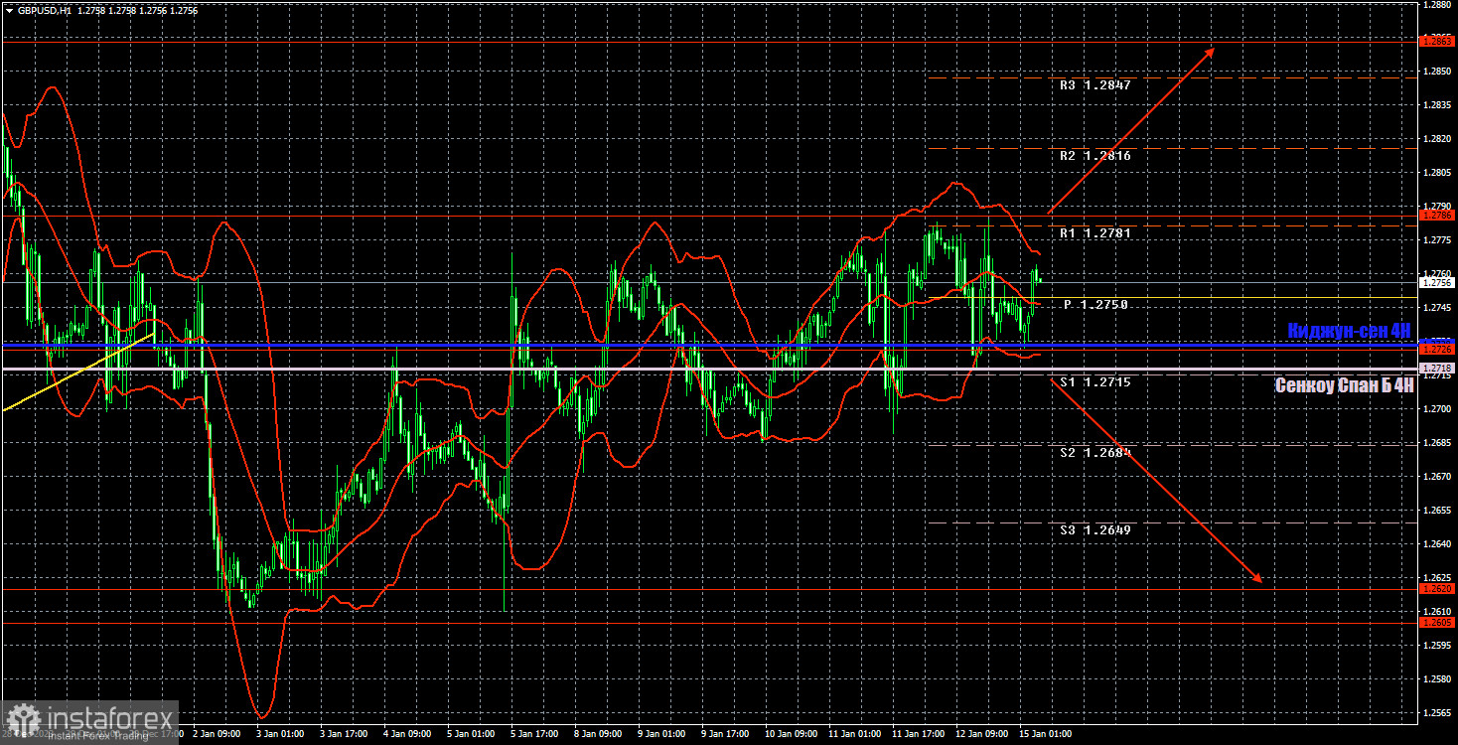This screenshot has height=745, width=1458.
Task: Click the 9 Jan 17:00 time label
Action: tap(724, 734)
